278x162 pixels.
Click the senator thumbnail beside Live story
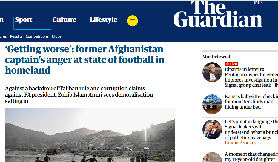[x=212, y=72]
